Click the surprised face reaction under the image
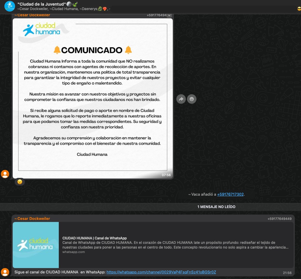This screenshot has height=279, width=301. [19, 182]
